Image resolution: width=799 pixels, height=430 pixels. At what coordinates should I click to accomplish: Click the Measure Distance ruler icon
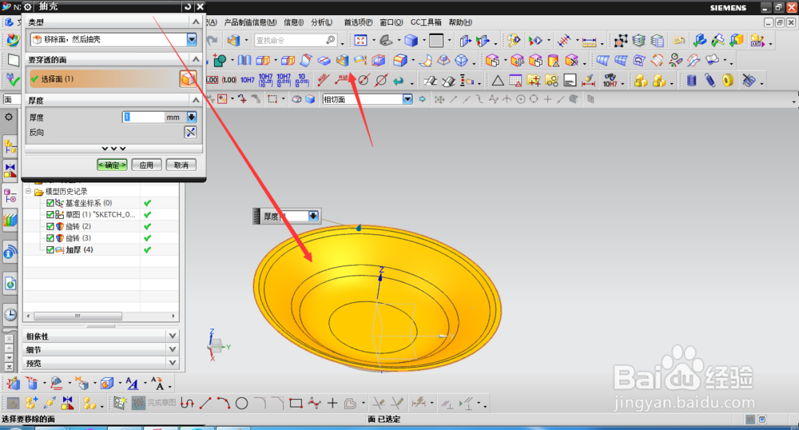point(589,41)
